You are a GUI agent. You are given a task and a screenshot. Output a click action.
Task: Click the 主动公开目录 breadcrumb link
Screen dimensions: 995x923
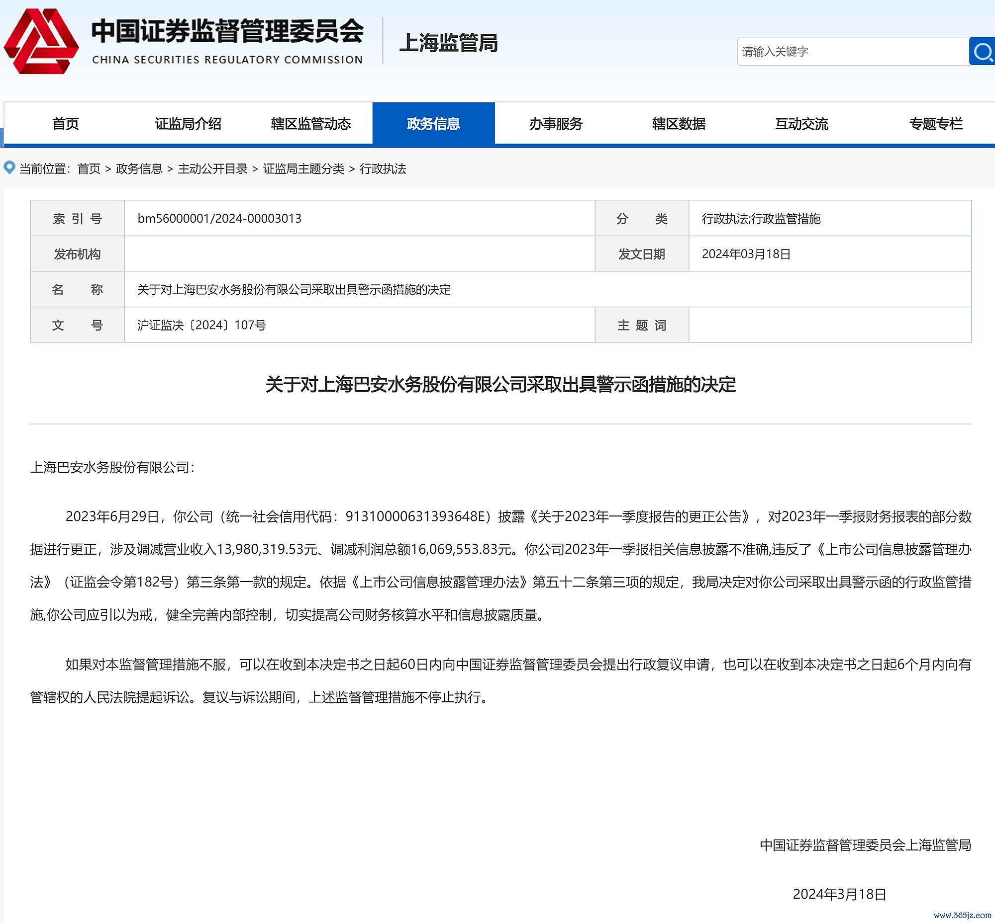point(213,169)
